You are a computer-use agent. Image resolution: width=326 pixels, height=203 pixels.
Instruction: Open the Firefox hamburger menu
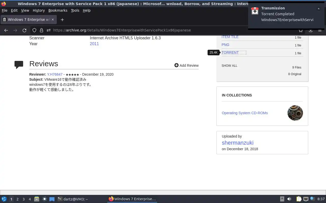click(x=320, y=30)
